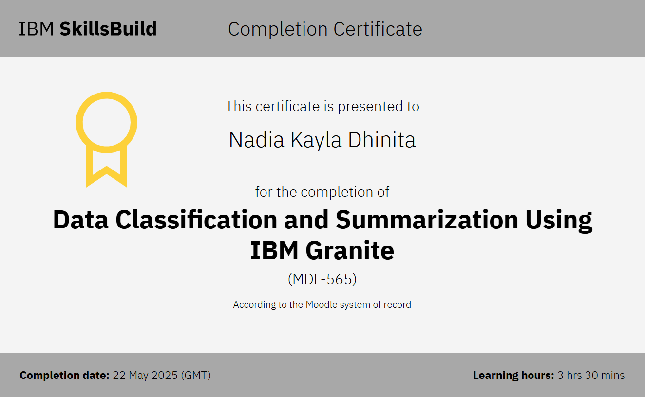Viewport: 645px width, 397px height.
Task: Select the course code (MDL-565)
Action: 322,279
